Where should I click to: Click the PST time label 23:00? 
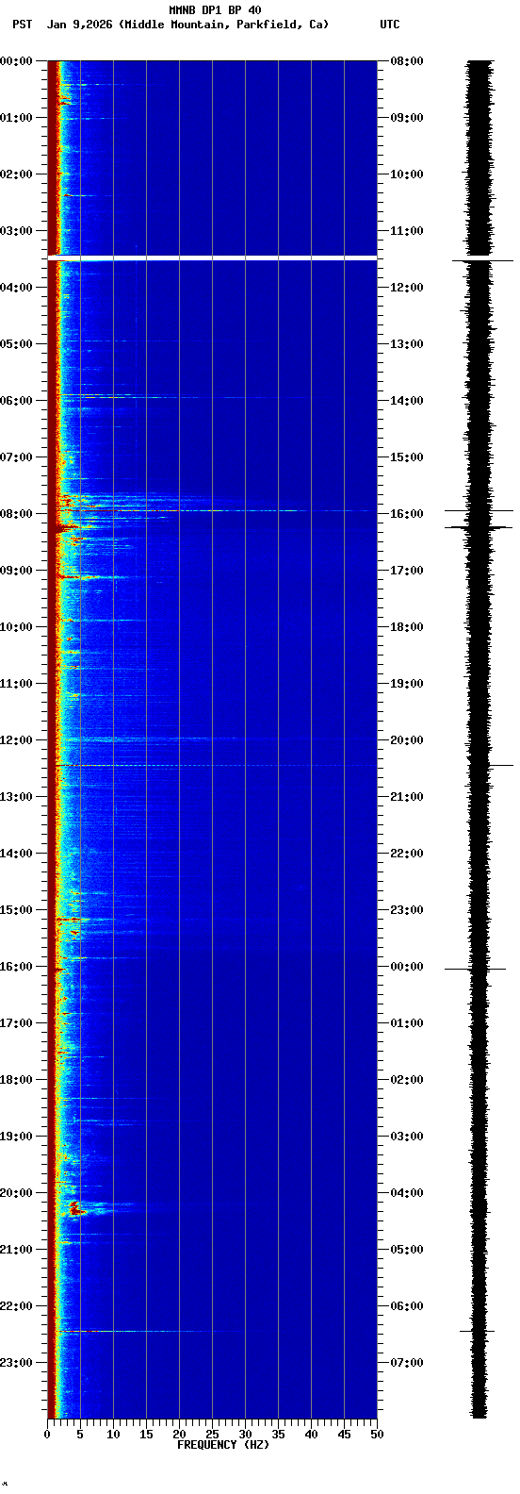[17, 1363]
